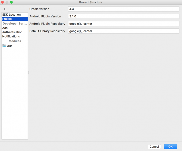Click the sidebar splitter handle
182x151 pixels.
click(28, 73)
